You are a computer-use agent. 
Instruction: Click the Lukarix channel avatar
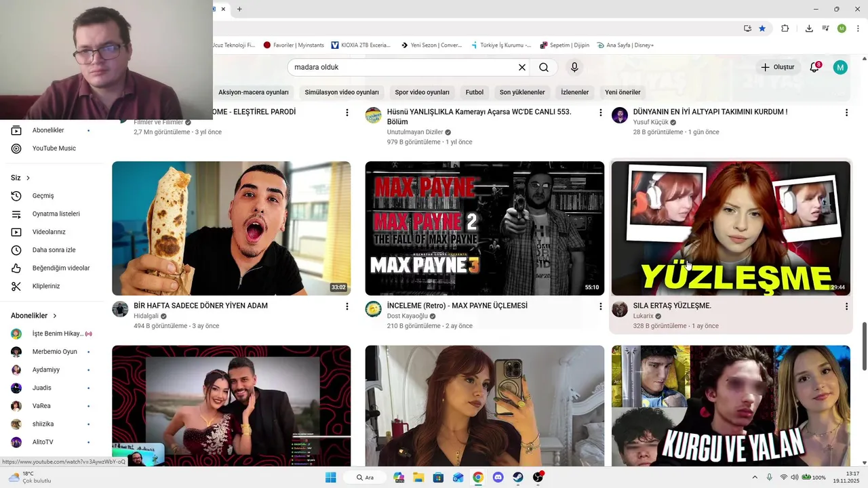click(620, 310)
